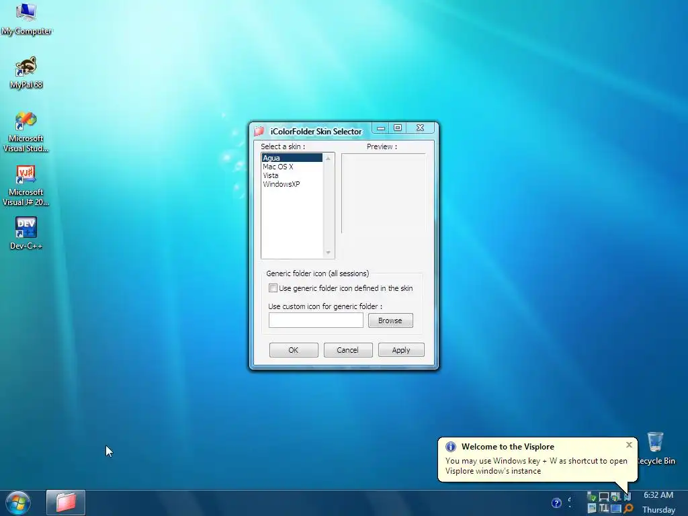Select the WindowsXP skin
Screen dimensions: 688x516
pos(292,184)
